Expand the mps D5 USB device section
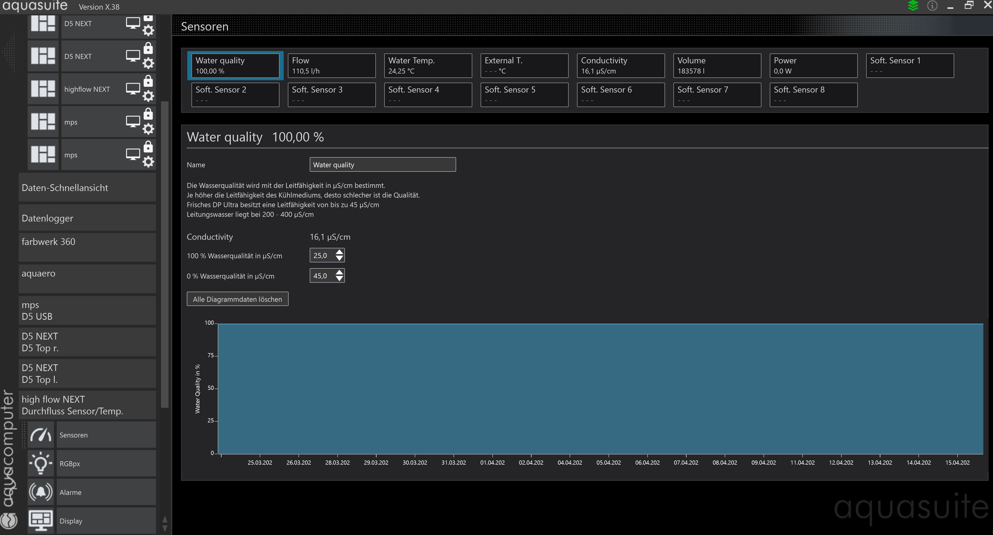The width and height of the screenshot is (993, 535). [x=87, y=311]
